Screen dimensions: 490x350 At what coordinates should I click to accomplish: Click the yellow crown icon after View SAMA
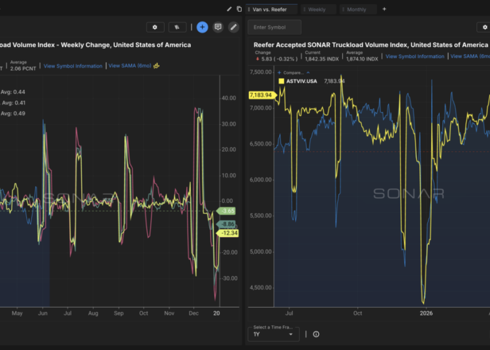[x=156, y=65]
